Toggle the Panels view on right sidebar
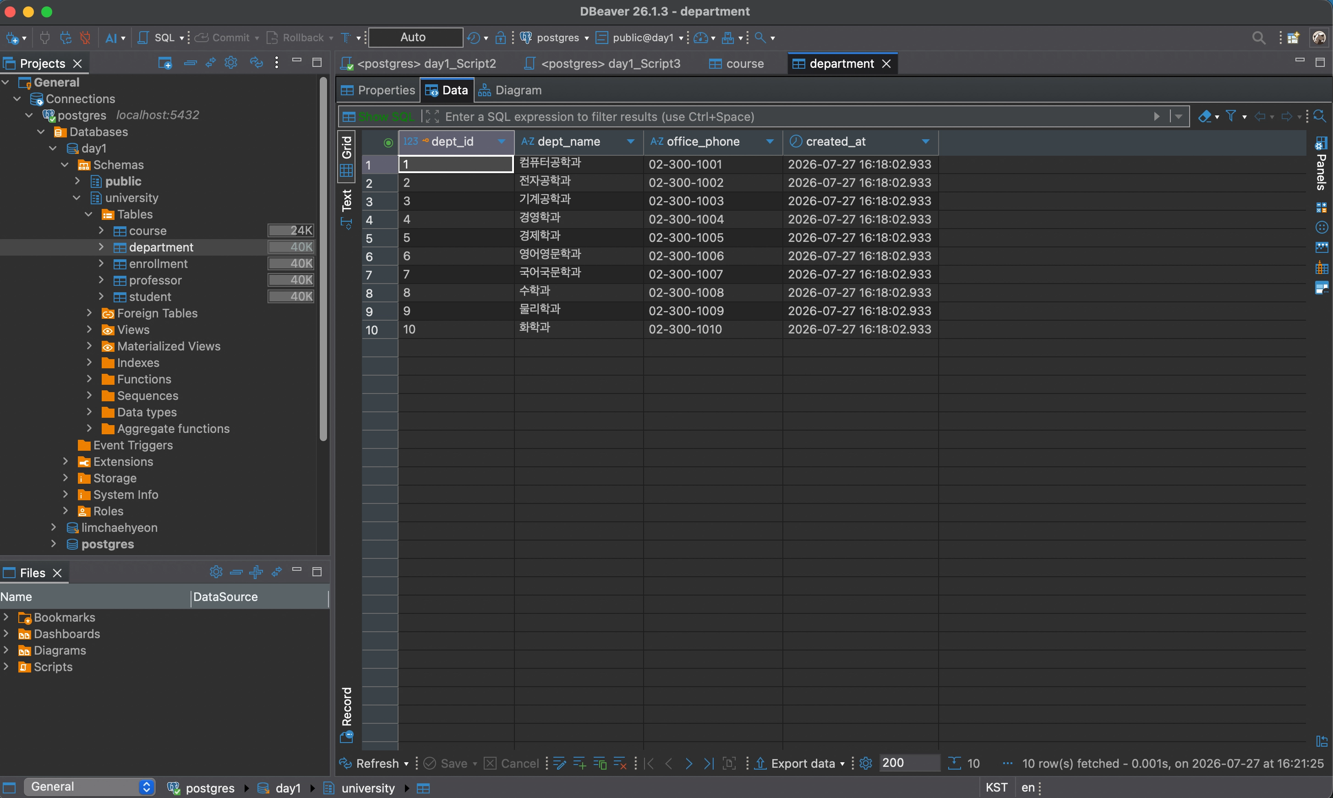1333x798 pixels. 1321,164
